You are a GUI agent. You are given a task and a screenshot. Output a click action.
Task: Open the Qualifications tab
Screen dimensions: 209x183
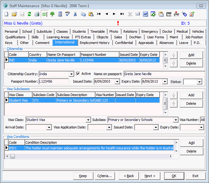click(x=16, y=37)
